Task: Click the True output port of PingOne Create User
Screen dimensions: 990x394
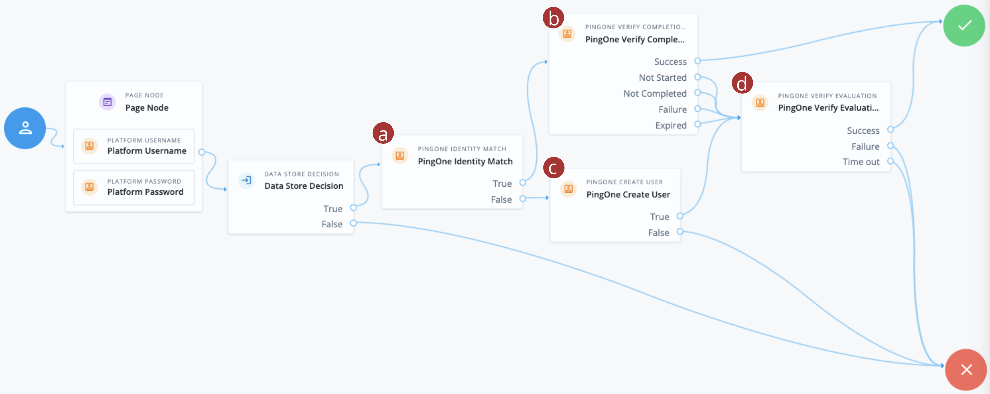Action: (680, 216)
